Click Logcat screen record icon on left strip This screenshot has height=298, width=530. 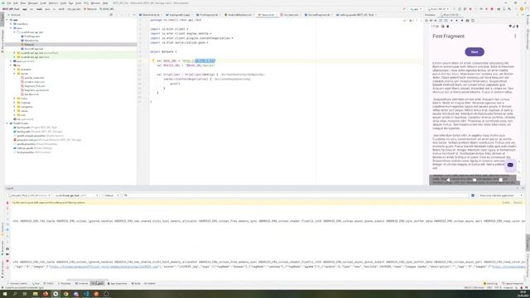pyautogui.click(x=7, y=254)
